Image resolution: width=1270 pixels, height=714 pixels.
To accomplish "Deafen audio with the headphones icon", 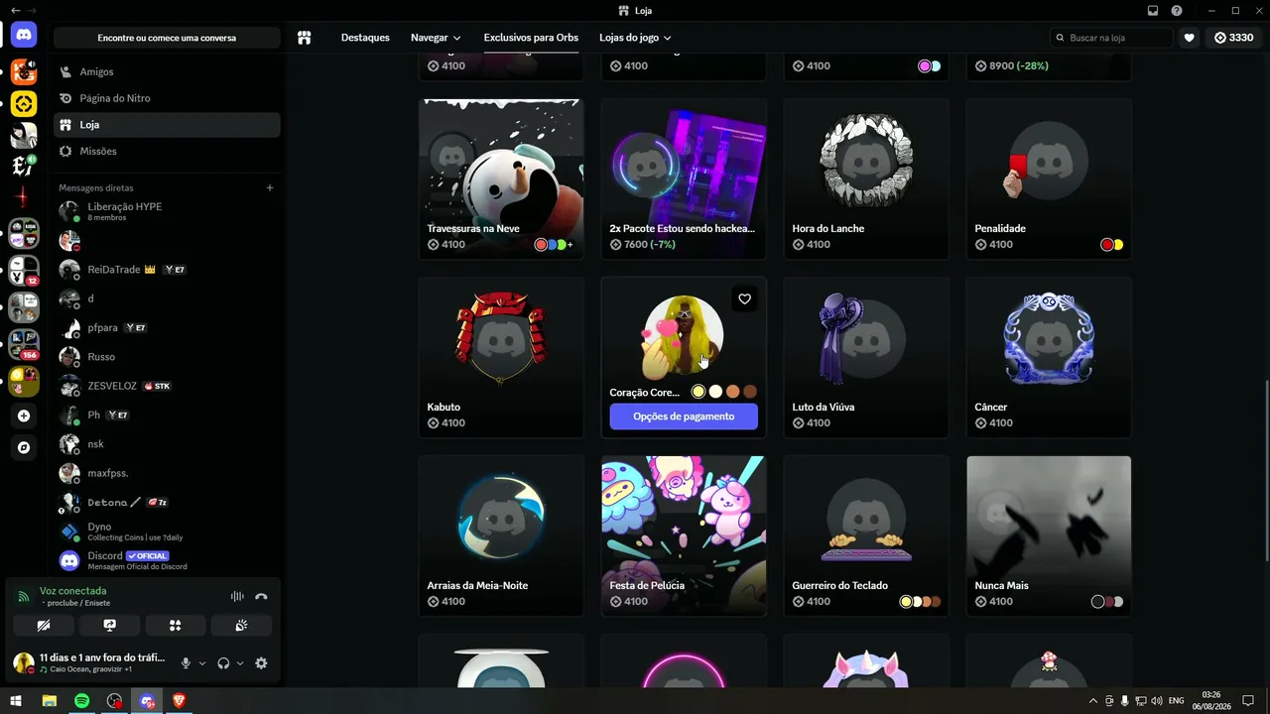I will (223, 663).
